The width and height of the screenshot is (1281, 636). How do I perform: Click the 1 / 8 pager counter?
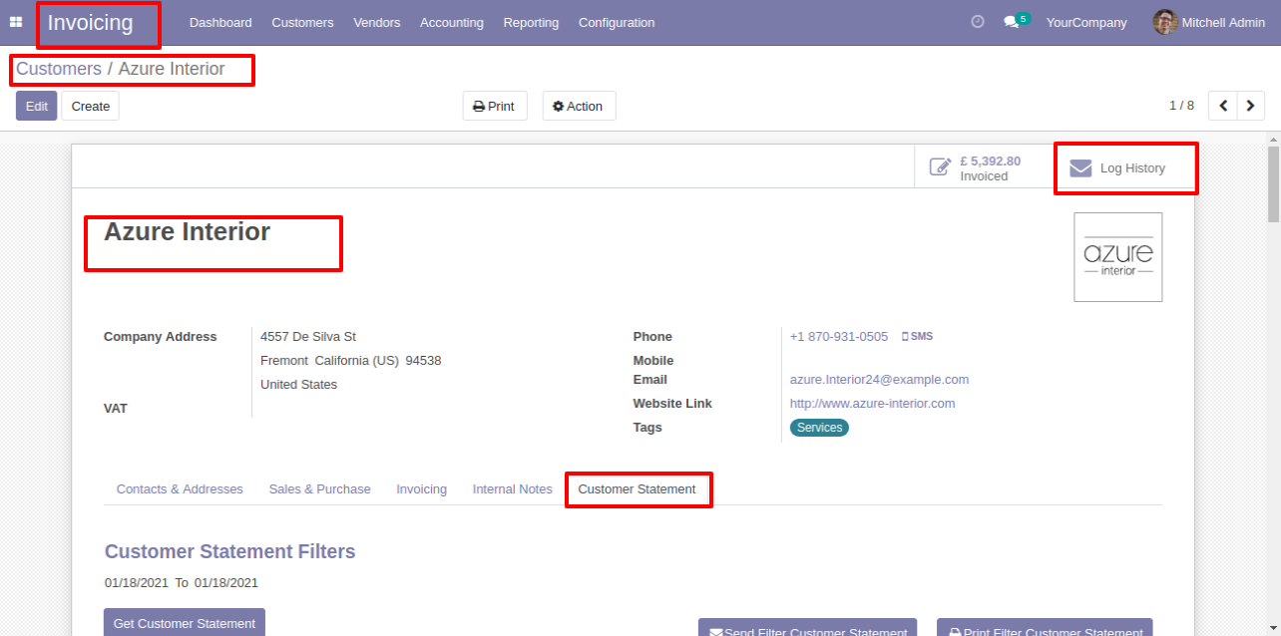[1181, 106]
